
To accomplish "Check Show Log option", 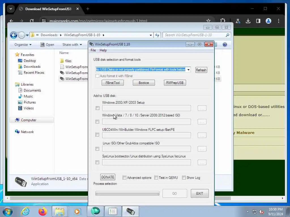I will tap(184, 178).
